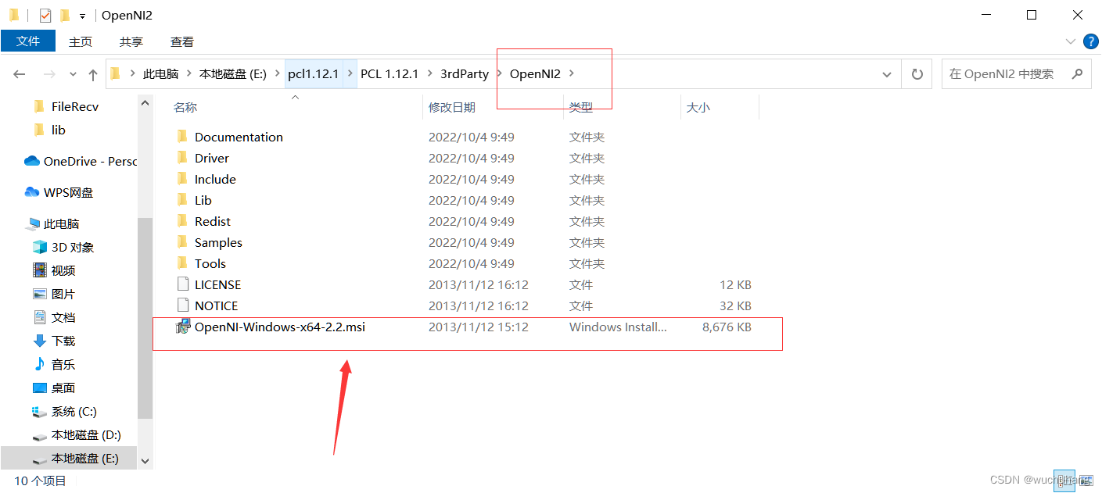
Task: Open 系统 (C:) in the navigation pane
Action: pyautogui.click(x=74, y=411)
